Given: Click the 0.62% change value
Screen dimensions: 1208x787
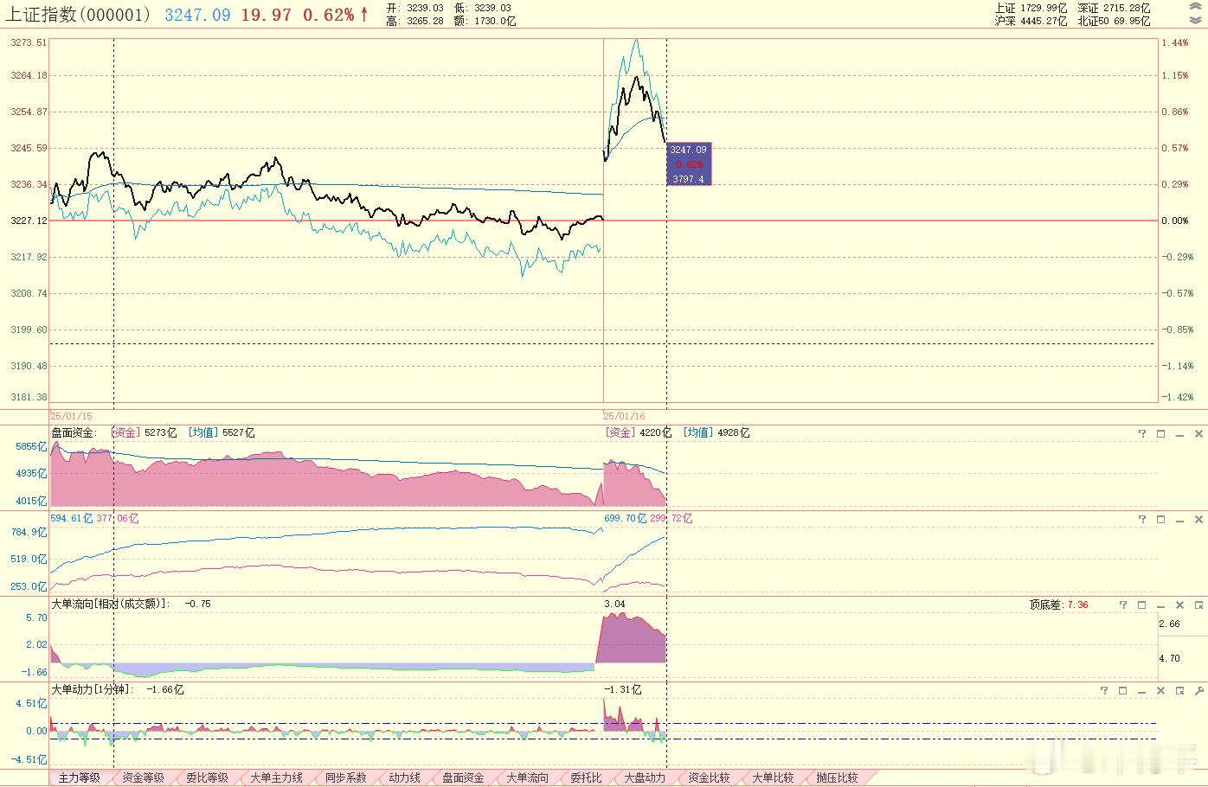Looking at the screenshot, I should click(x=328, y=15).
